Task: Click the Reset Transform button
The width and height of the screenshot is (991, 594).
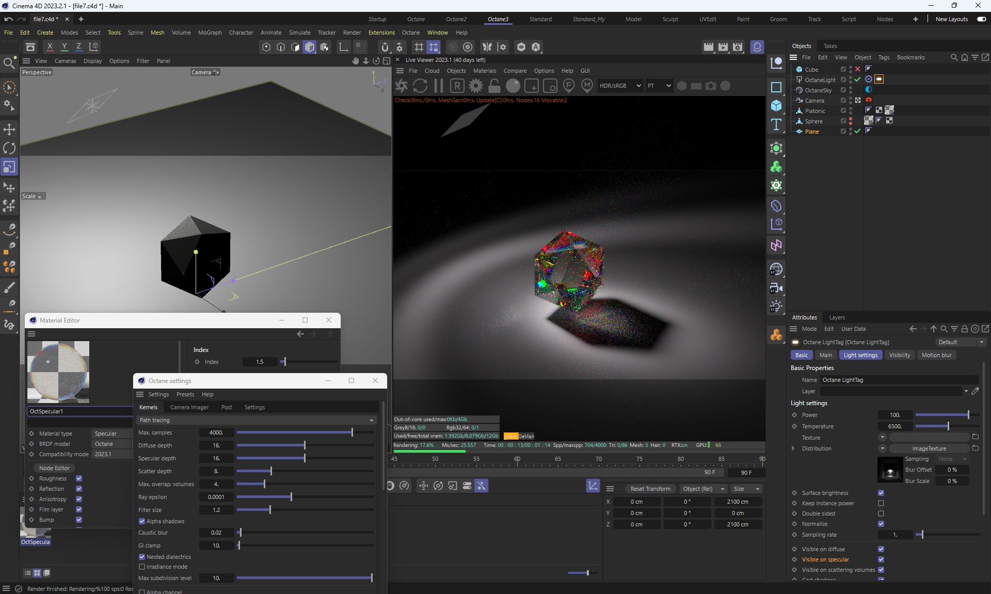Action: 650,489
